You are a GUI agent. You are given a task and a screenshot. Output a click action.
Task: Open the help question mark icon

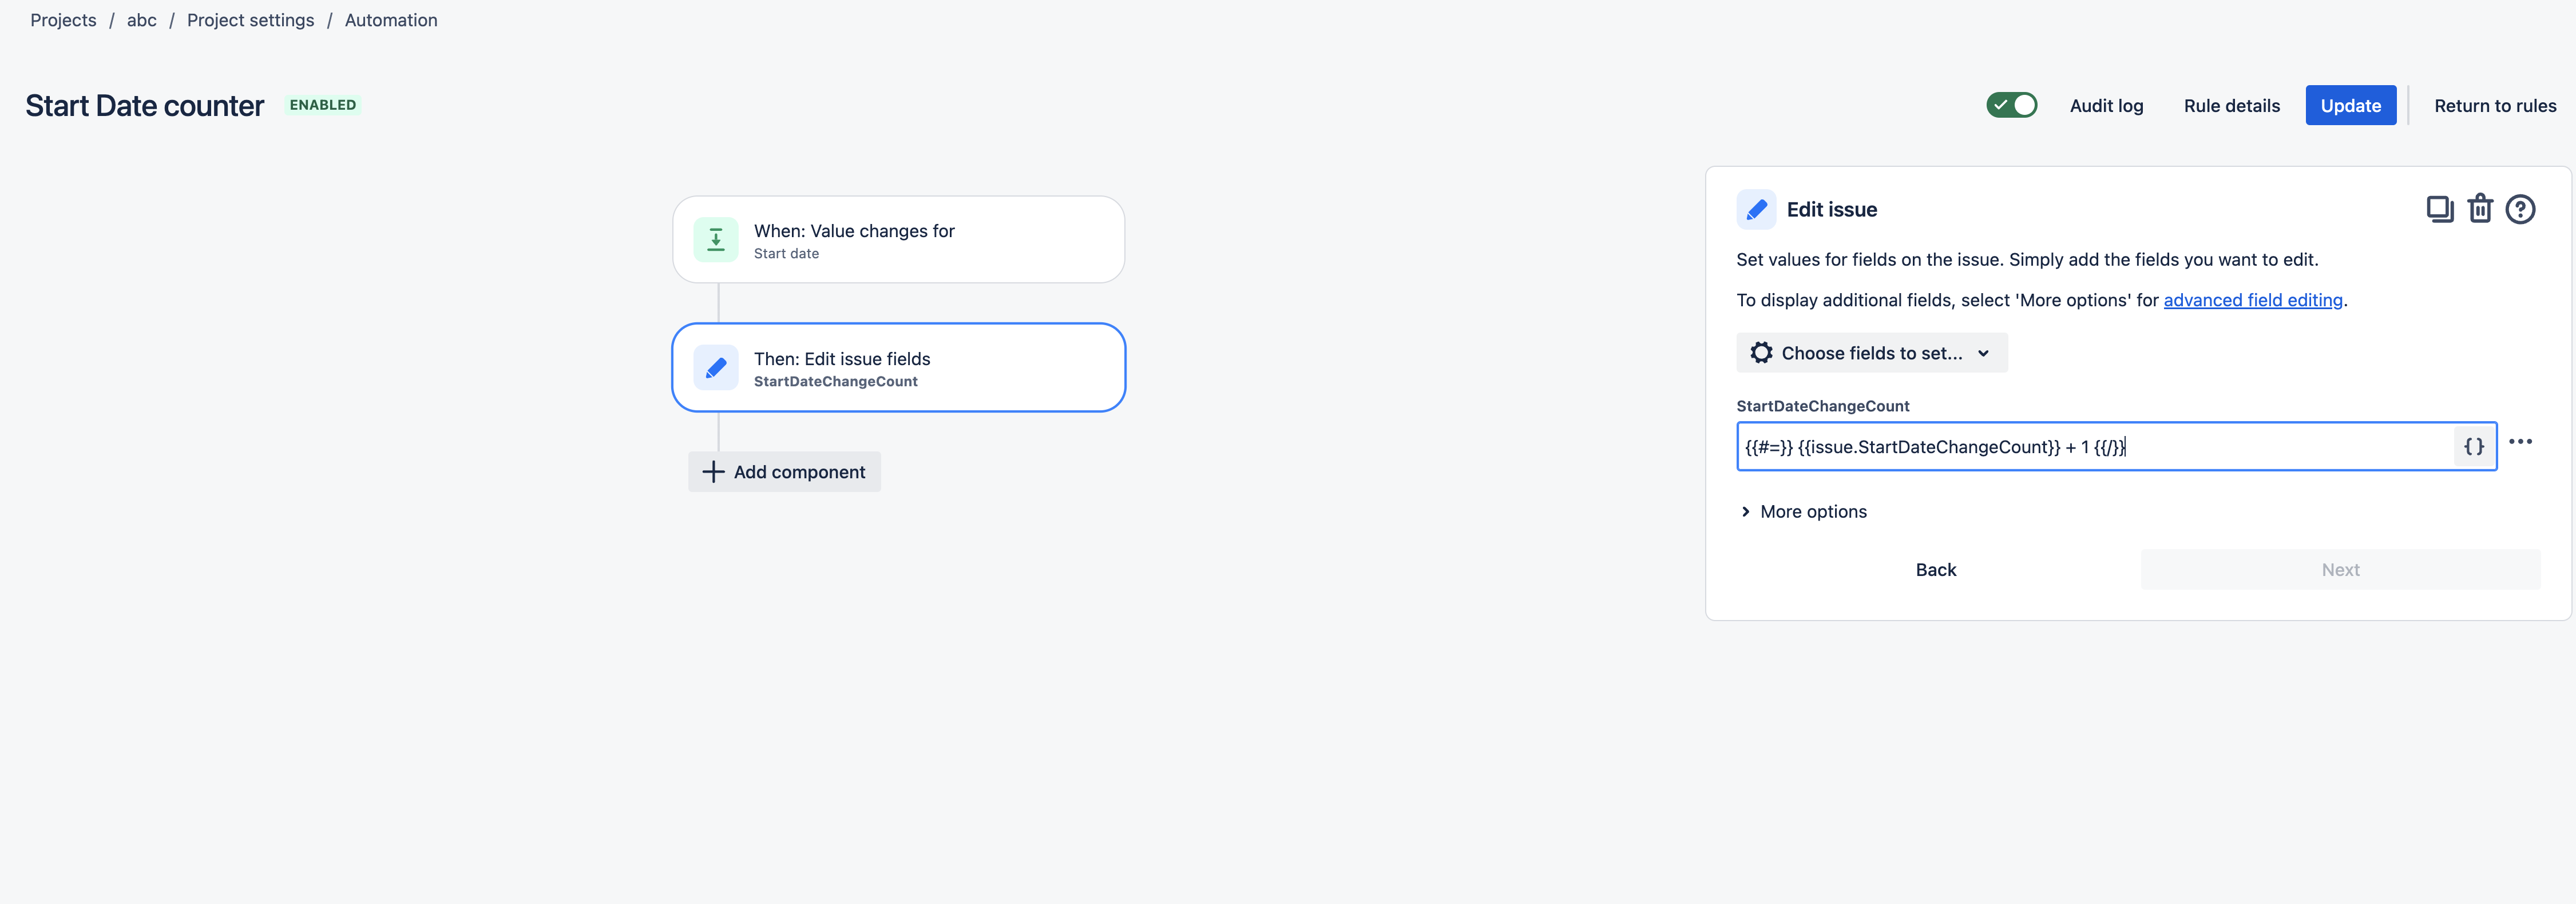(2520, 209)
